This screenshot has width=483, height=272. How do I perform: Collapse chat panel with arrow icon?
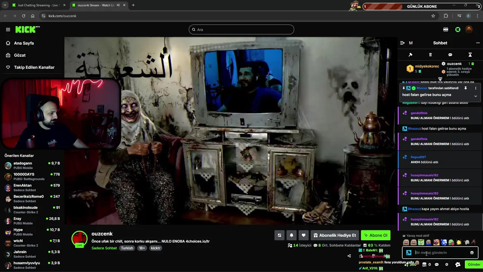pos(402,43)
